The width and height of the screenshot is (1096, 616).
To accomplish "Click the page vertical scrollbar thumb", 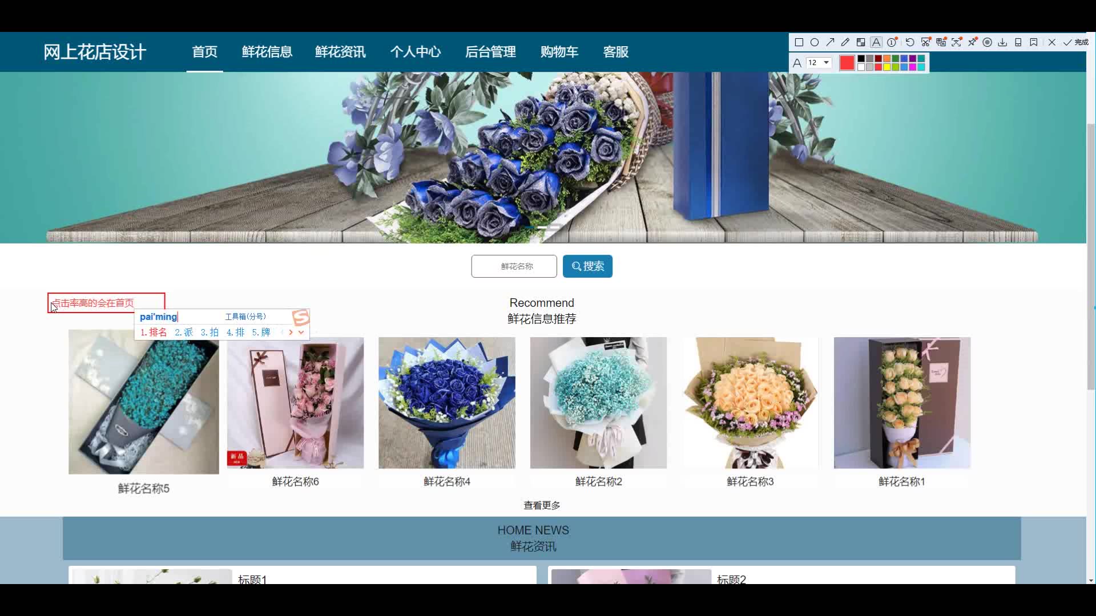I will point(1091,257).
